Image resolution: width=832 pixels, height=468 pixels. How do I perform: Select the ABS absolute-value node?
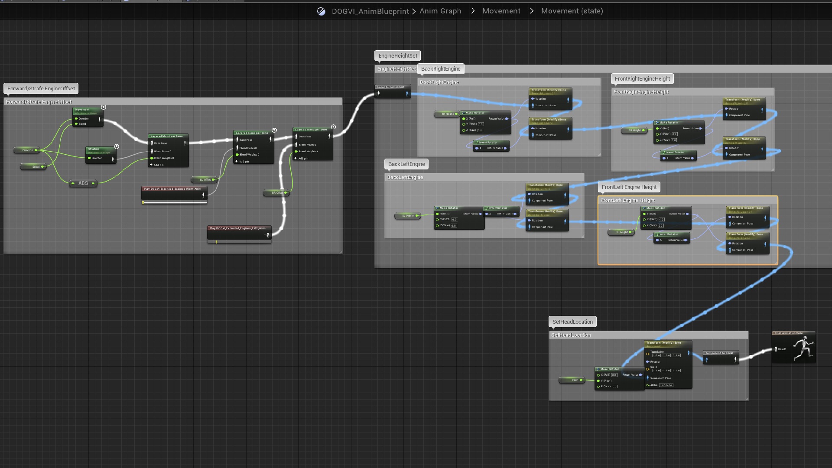83,183
